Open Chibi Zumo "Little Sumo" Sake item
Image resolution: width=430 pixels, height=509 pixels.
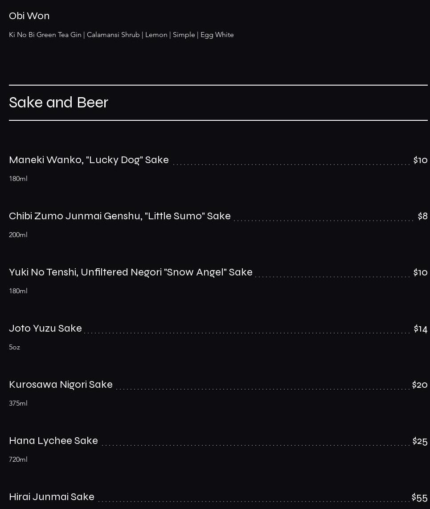coord(120,216)
